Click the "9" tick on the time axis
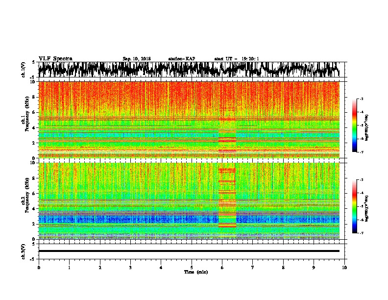Image resolution: width=388 pixels, height=300 pixels. 314,267
